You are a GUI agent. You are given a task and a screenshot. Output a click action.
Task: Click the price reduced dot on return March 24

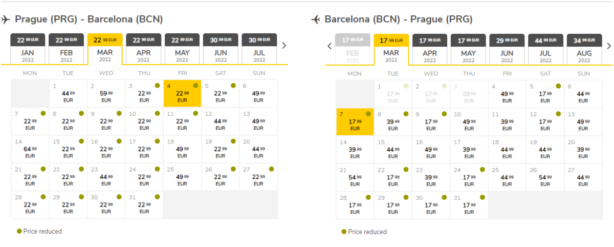[x=482, y=169]
